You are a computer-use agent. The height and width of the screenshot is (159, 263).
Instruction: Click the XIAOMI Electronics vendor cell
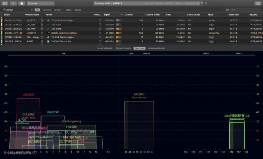pyautogui.click(x=61, y=41)
